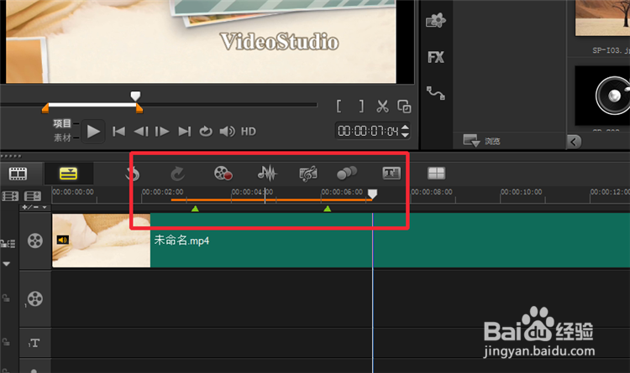Open the system volume control
Screen dimensions: 630x373
pyautogui.click(x=227, y=132)
